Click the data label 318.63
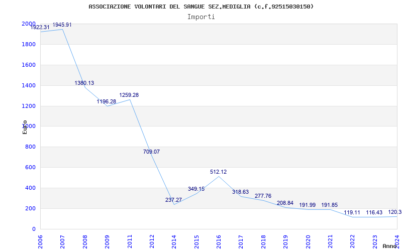 click(x=241, y=192)
